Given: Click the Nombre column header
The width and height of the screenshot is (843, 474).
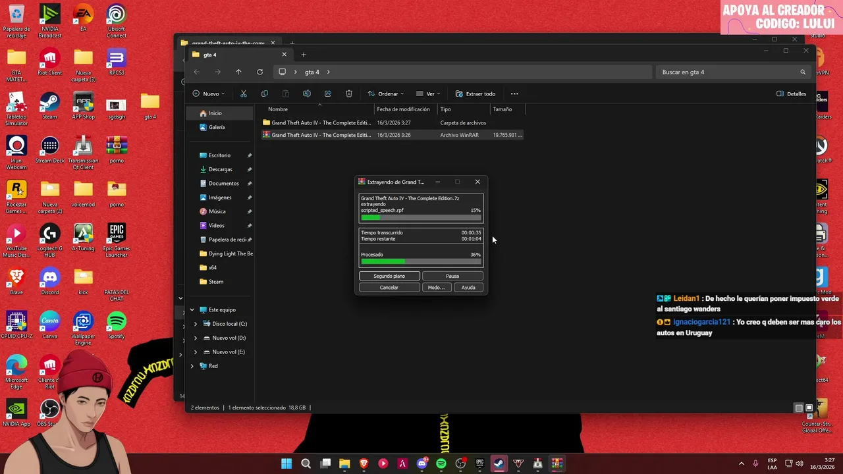Looking at the screenshot, I should [319, 109].
